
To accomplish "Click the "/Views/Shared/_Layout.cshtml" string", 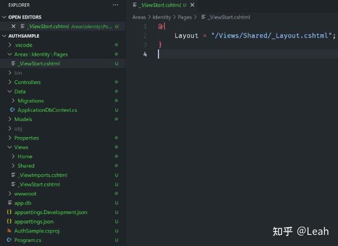I will [272, 35].
